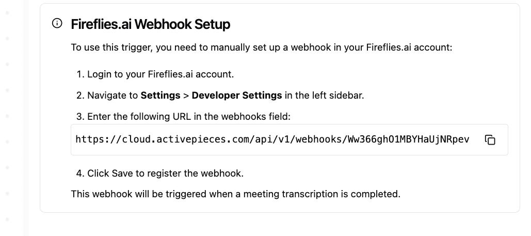The height and width of the screenshot is (236, 531).
Task: Select step 1 Login to your Fireflies.ai account
Action: click(155, 74)
